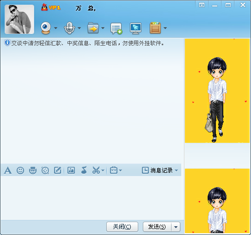The height and width of the screenshot is (235, 251).
Task: Start a video call with webcam icon
Action: click(x=46, y=28)
